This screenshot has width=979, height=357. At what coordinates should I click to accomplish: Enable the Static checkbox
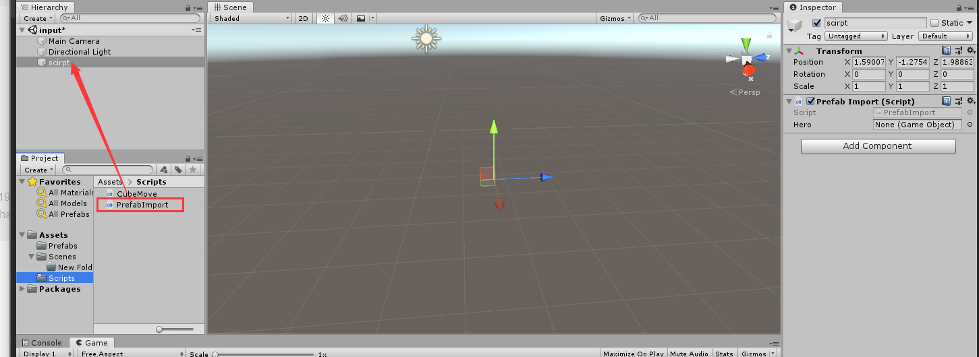pyautogui.click(x=934, y=23)
